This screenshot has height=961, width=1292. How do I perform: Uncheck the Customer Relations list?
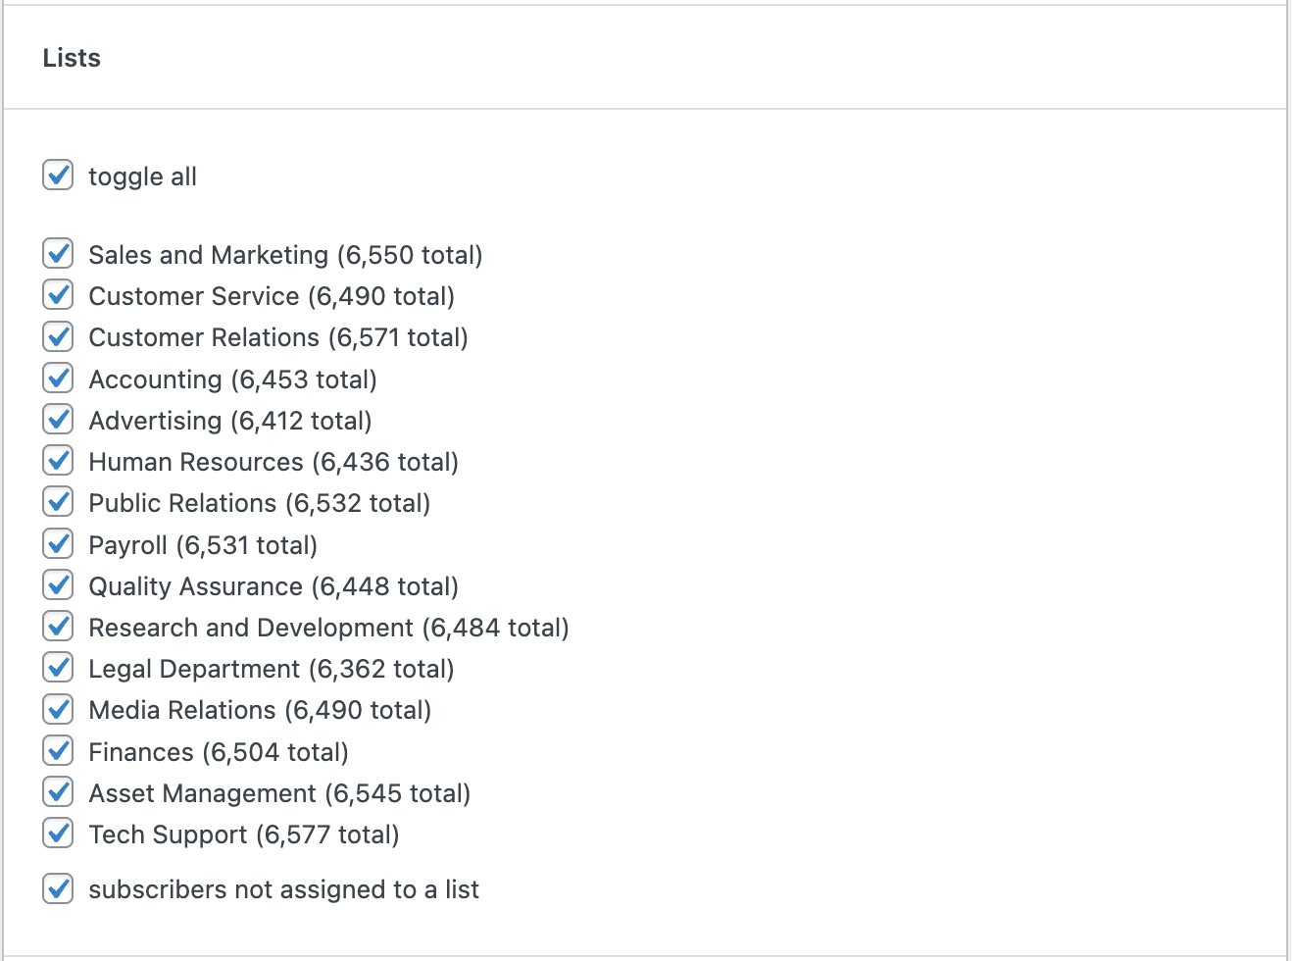(58, 336)
